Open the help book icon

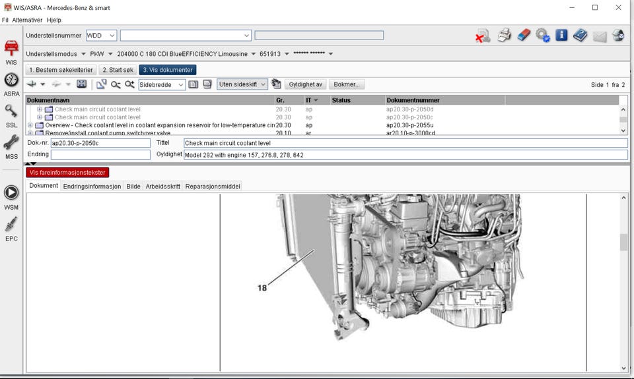[x=581, y=35]
